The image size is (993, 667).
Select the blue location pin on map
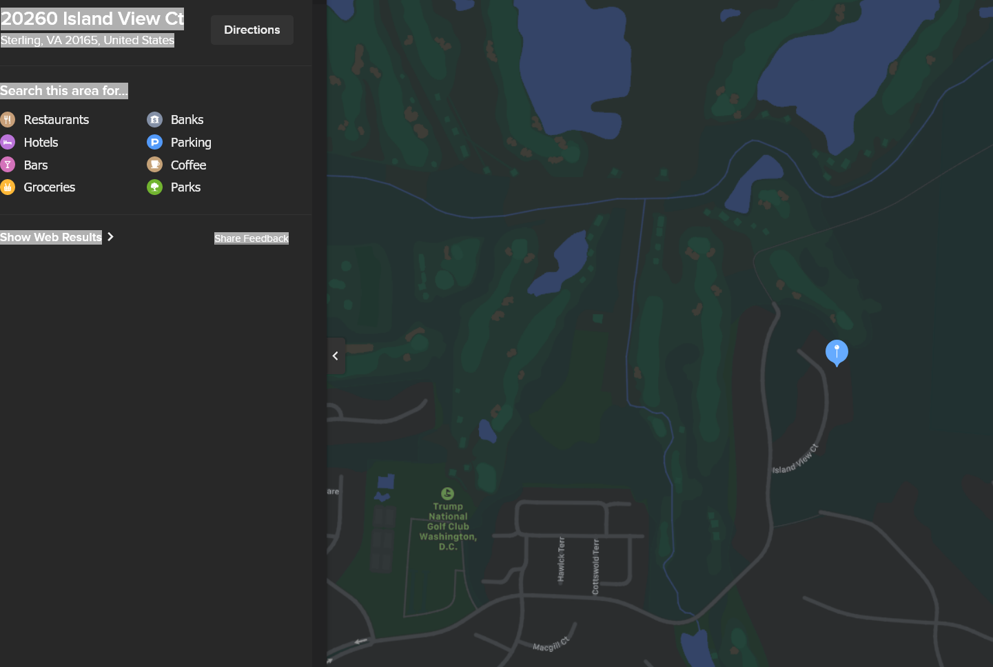click(837, 352)
